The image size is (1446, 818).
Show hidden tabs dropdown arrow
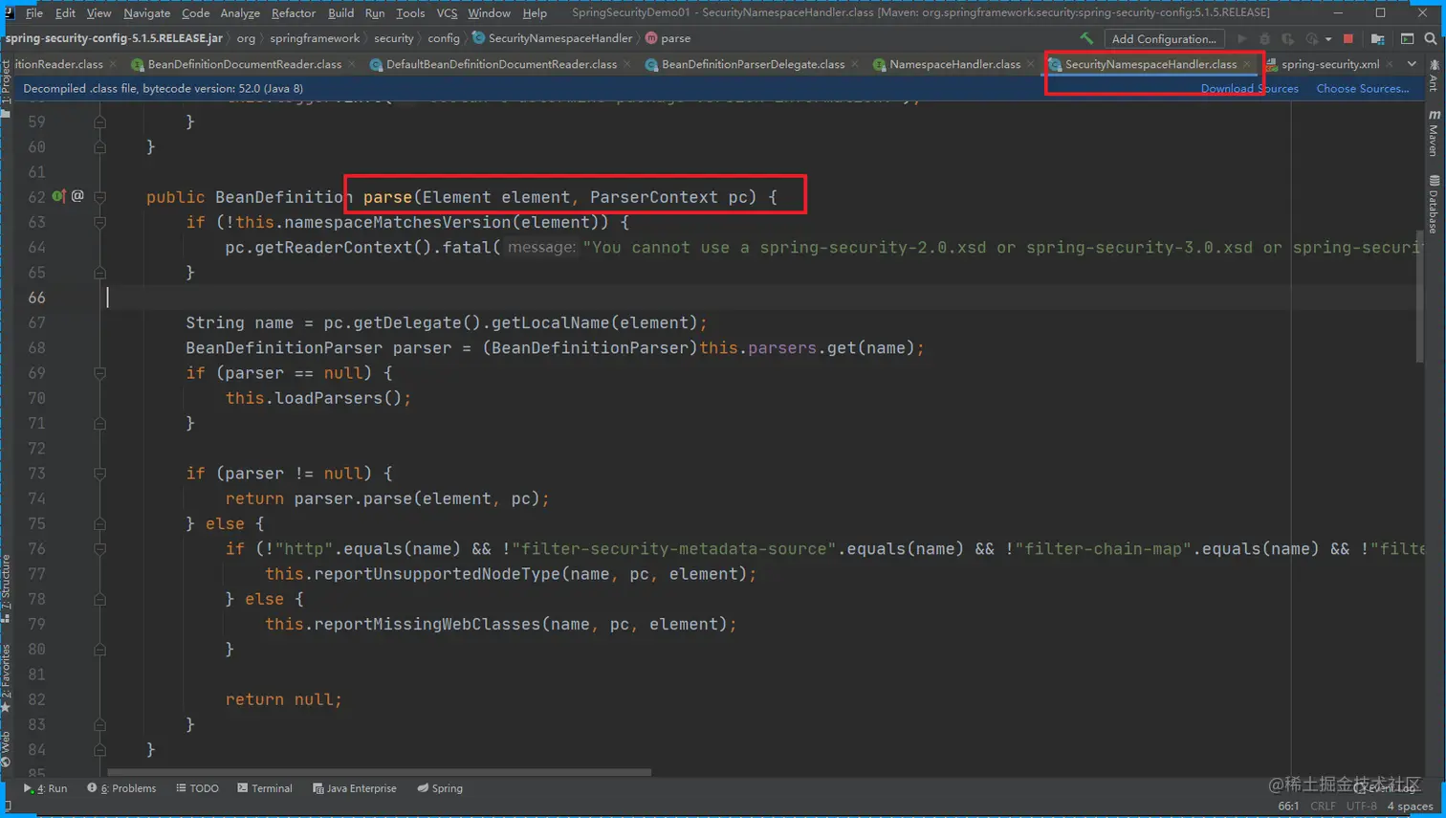coord(1412,64)
